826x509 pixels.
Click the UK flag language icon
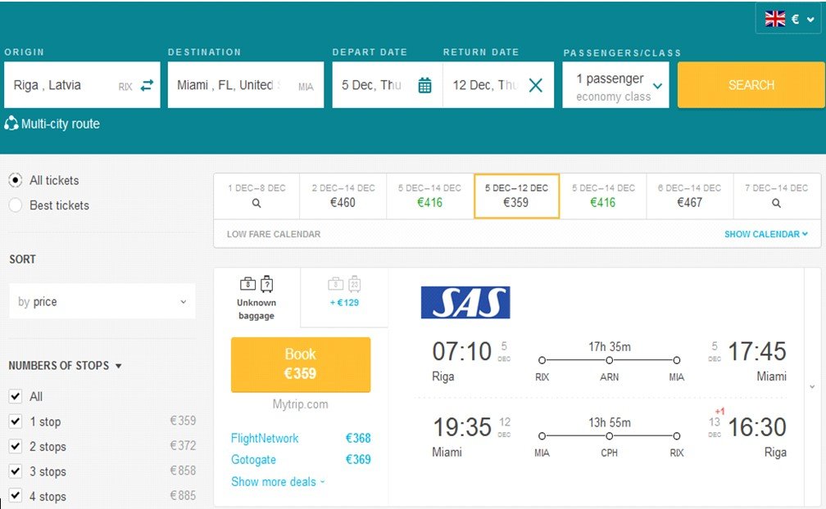pyautogui.click(x=775, y=19)
